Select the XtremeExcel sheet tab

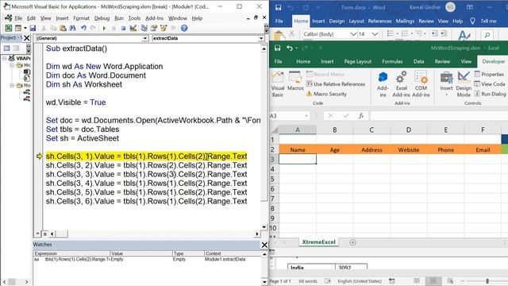point(318,242)
